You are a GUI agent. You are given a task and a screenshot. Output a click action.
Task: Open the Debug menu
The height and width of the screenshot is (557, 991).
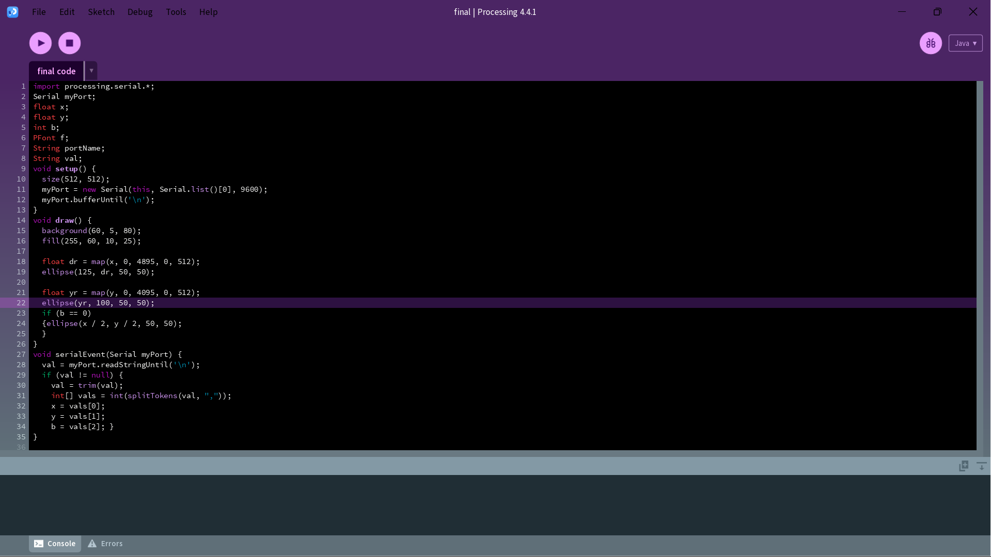pyautogui.click(x=140, y=12)
